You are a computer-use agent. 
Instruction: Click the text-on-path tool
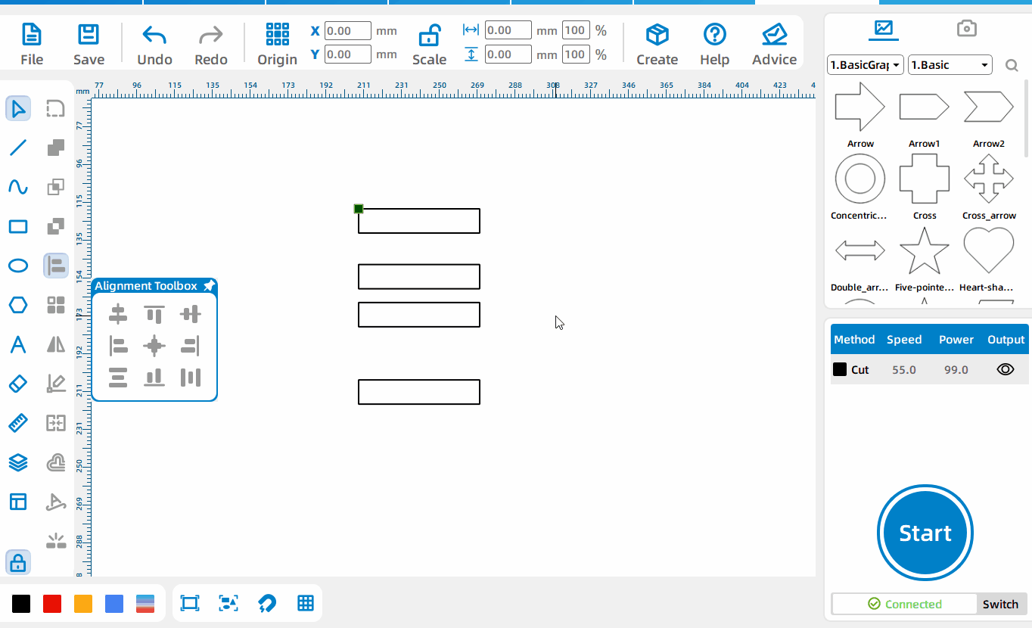[x=56, y=502]
